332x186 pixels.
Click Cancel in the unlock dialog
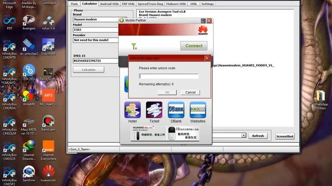coord(190,92)
